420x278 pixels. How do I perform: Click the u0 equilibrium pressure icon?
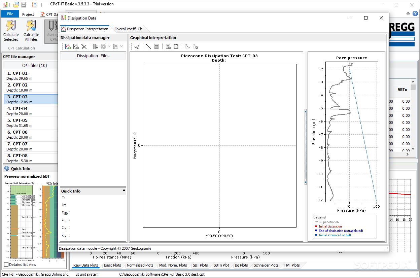click(x=137, y=46)
